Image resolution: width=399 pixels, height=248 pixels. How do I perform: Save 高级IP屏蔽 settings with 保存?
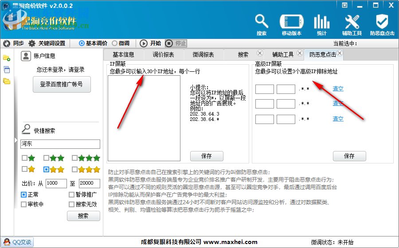(x=349, y=156)
